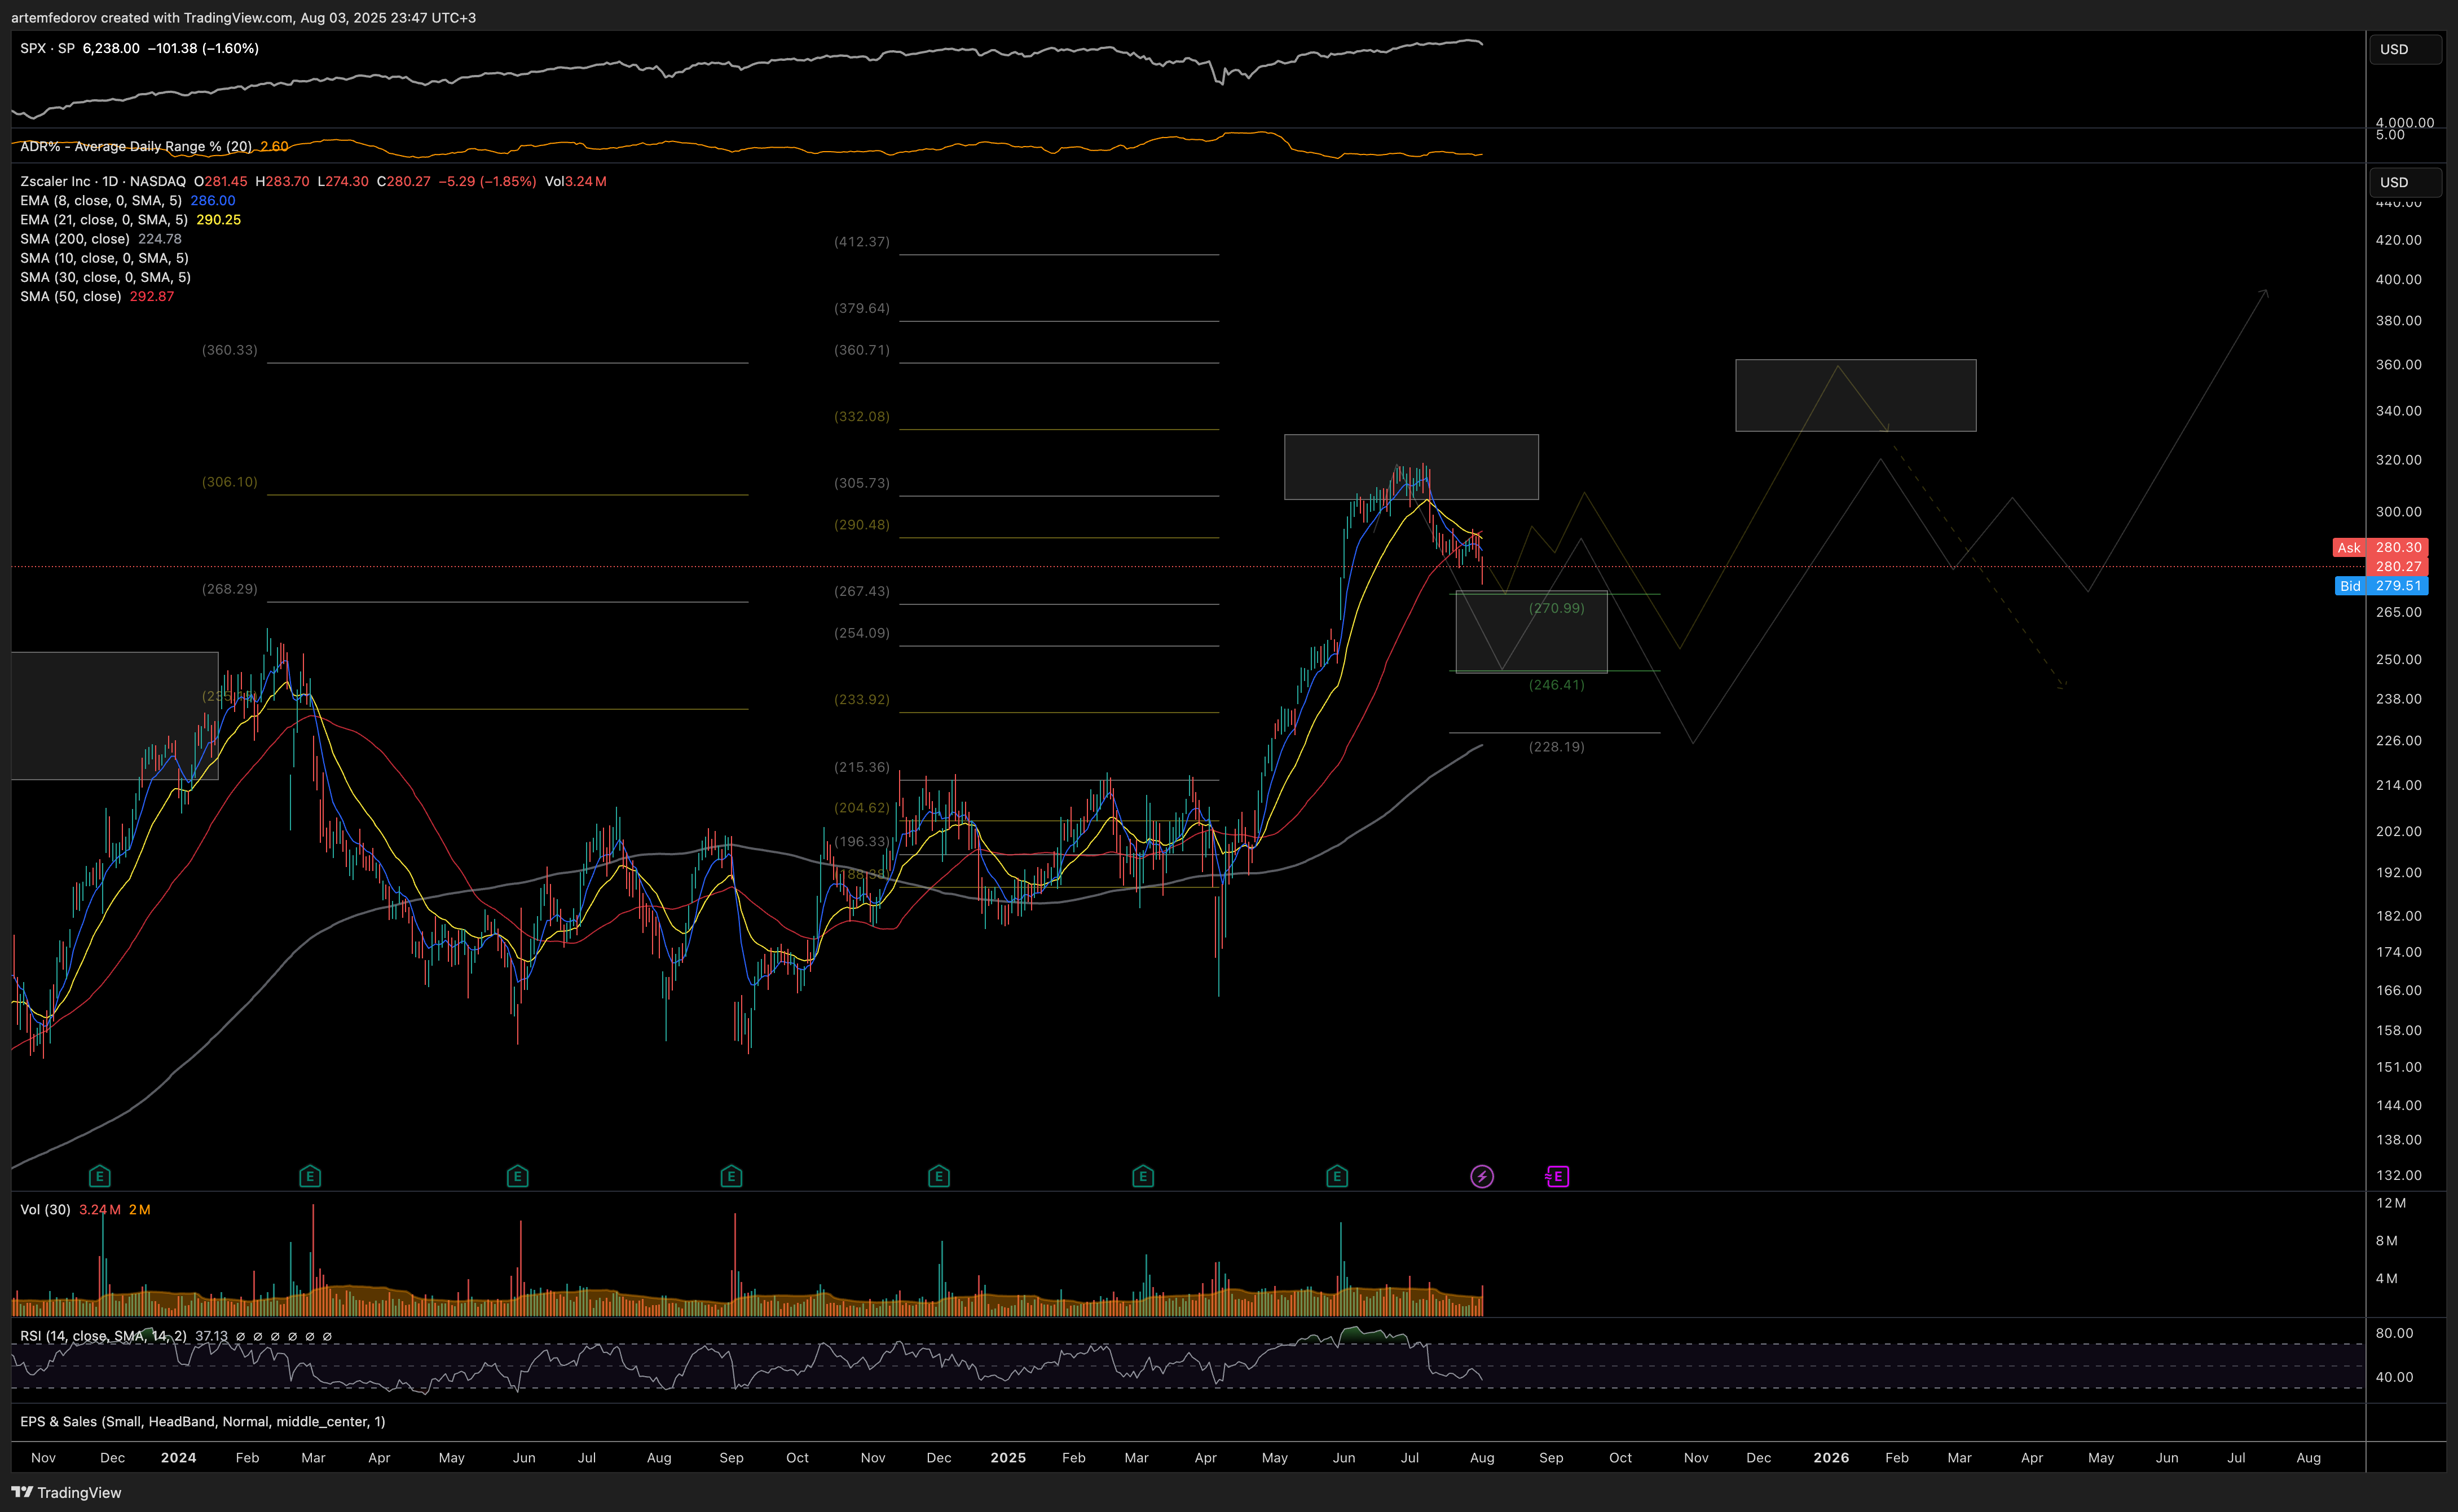Select the SMA (30, close) indicator legend
Screen dimensions: 2458x1512
pos(105,277)
